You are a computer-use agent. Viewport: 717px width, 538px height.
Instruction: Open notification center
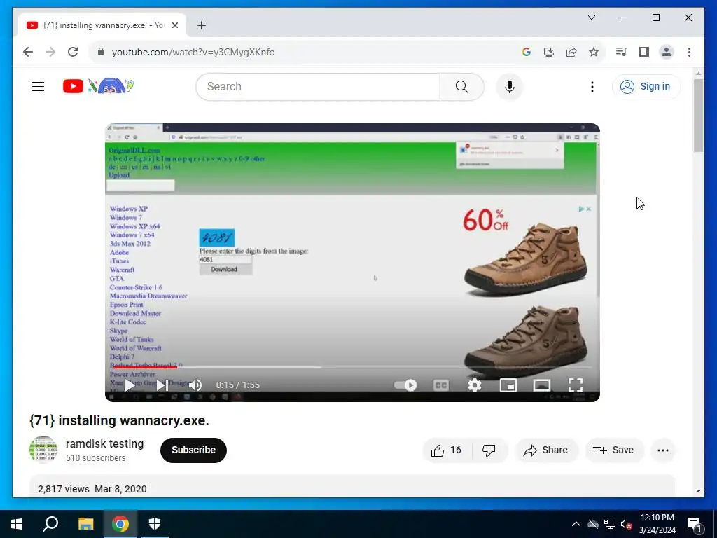[x=695, y=525]
